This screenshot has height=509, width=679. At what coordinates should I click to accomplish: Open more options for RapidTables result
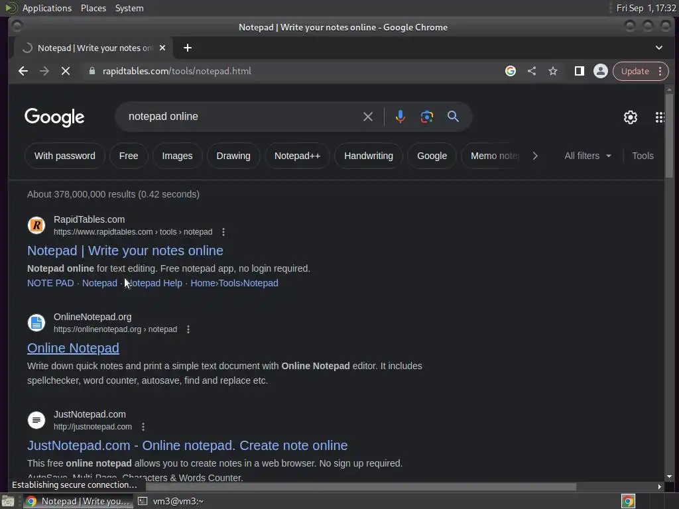point(223,232)
